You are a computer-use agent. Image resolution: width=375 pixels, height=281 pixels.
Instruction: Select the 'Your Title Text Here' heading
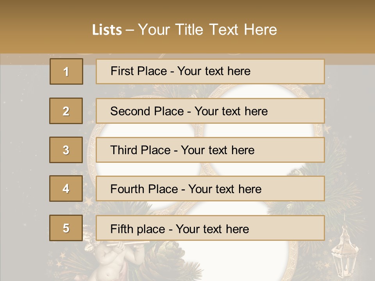[x=207, y=30]
